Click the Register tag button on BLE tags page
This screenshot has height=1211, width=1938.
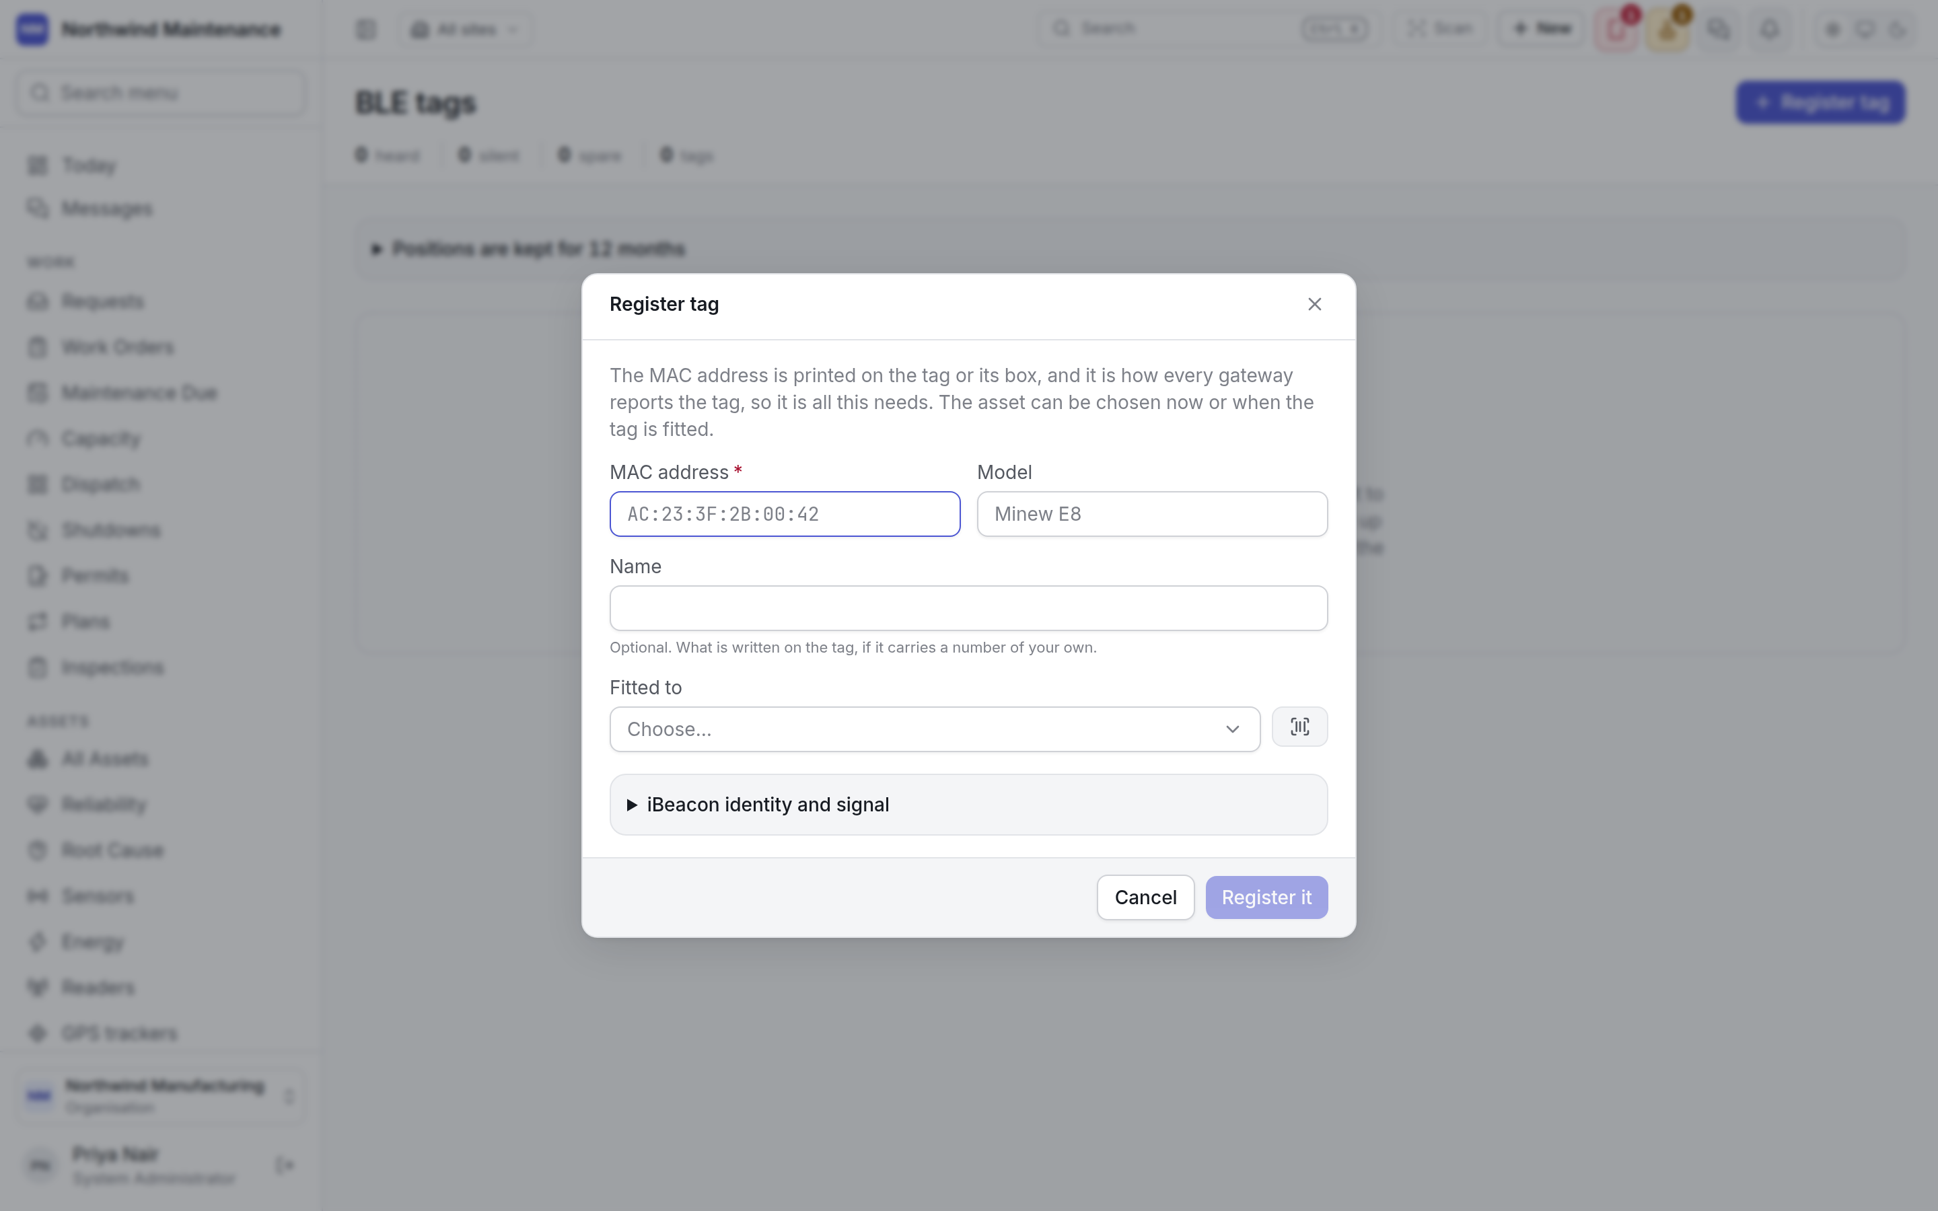1820,102
